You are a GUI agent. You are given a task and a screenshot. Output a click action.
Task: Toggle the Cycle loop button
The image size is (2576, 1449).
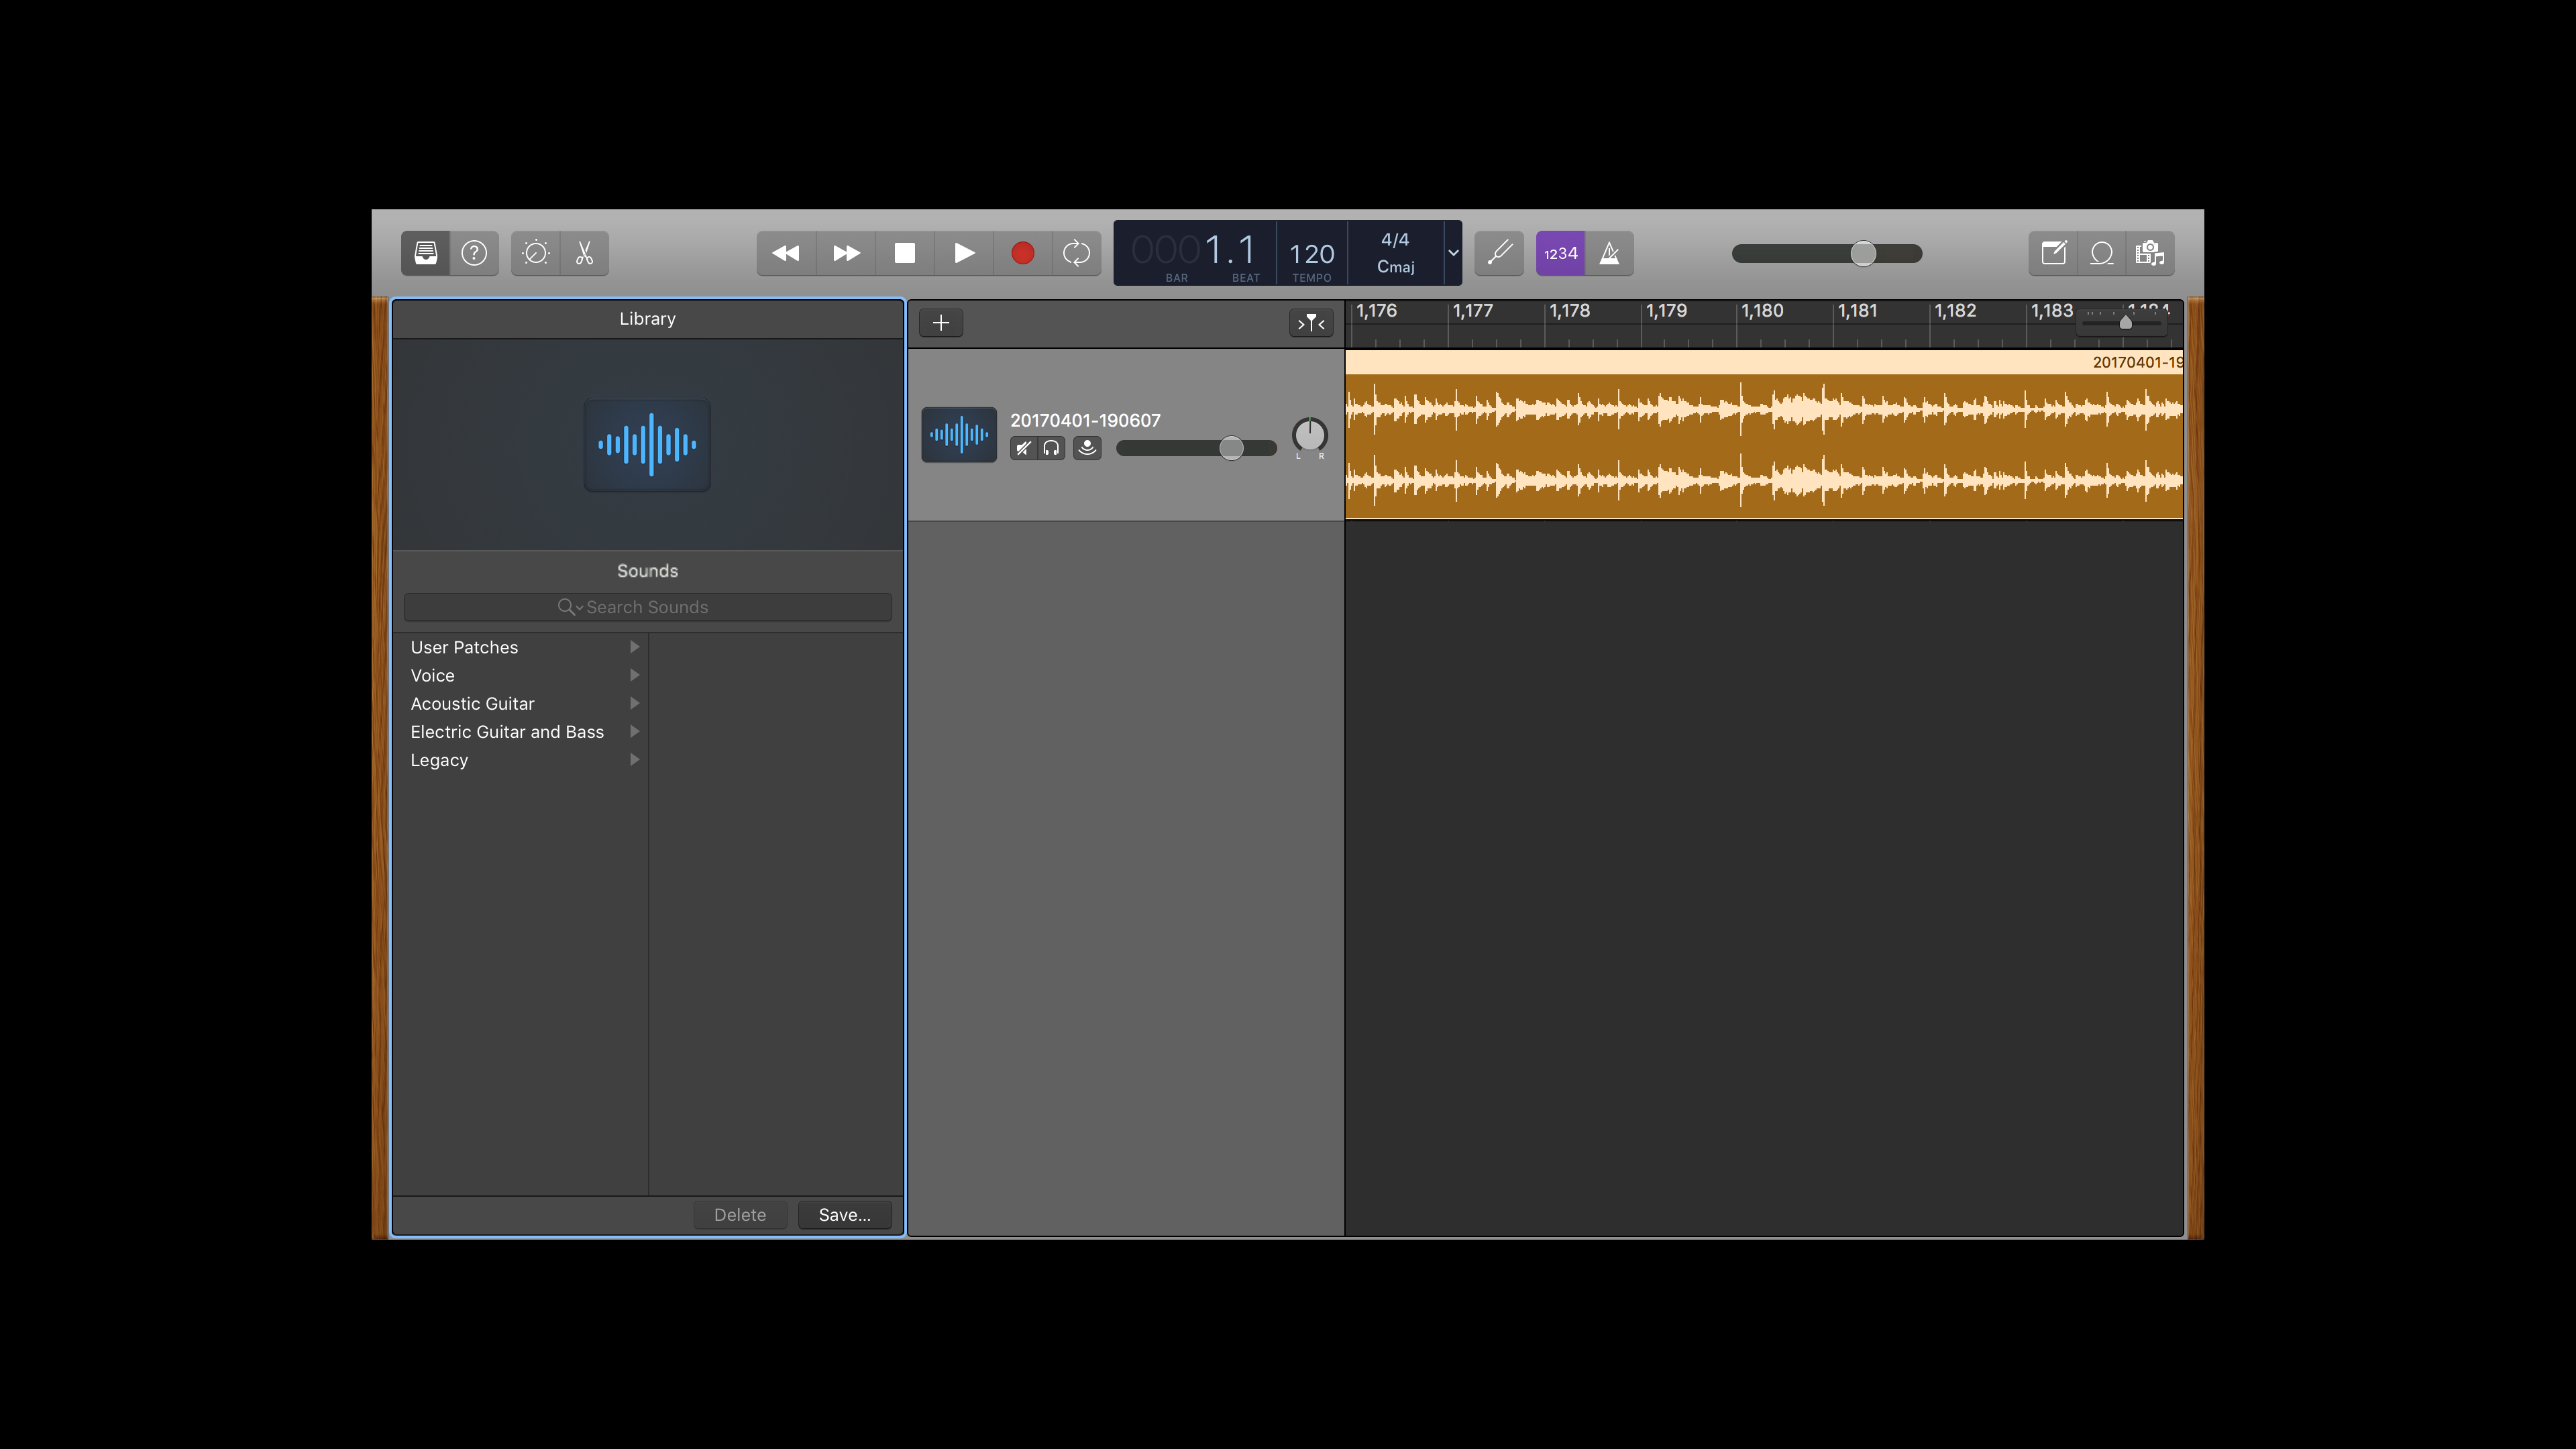tap(1076, 253)
